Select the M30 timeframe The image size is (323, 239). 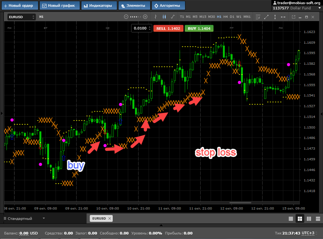point(211,17)
